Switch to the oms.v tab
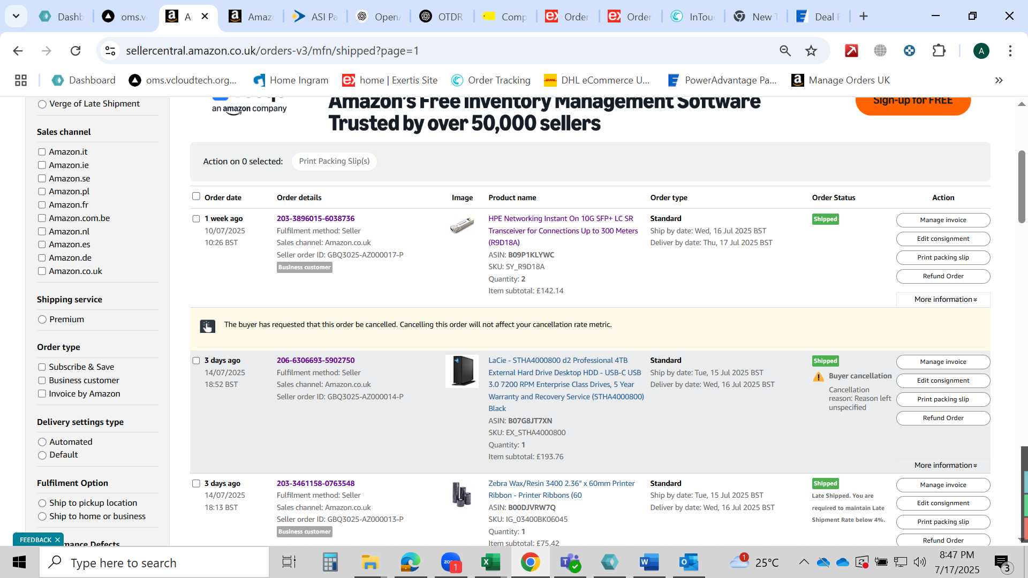Screen dimensions: 1028x578 click(125, 17)
